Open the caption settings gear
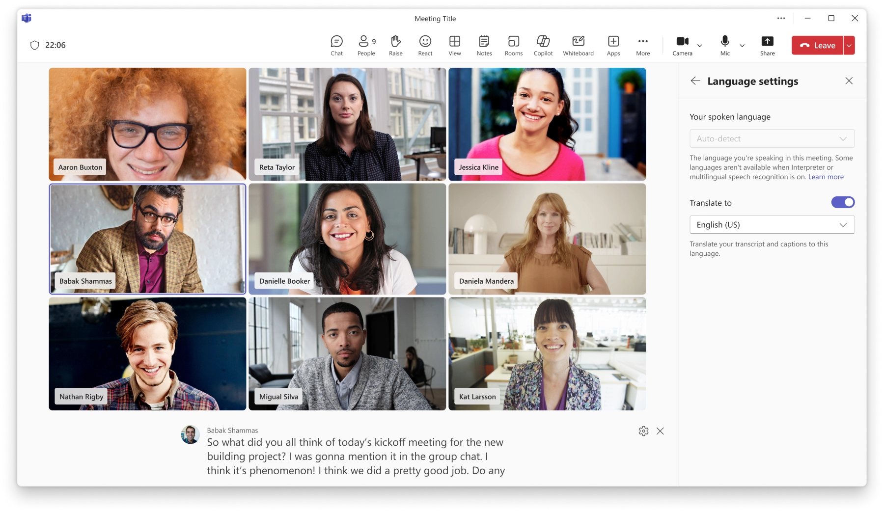884x512 pixels. pyautogui.click(x=643, y=431)
